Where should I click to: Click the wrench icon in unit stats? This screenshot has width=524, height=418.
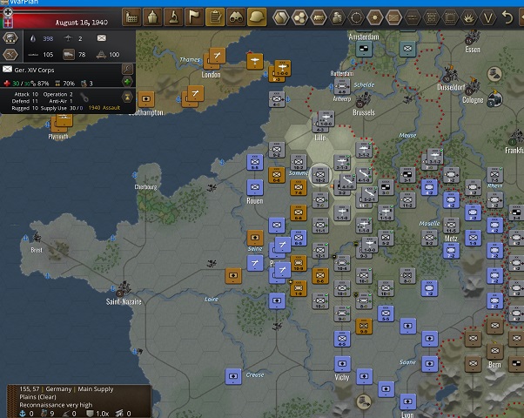(x=84, y=98)
